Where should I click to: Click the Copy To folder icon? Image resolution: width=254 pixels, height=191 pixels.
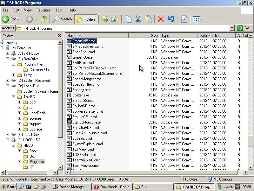115,19
